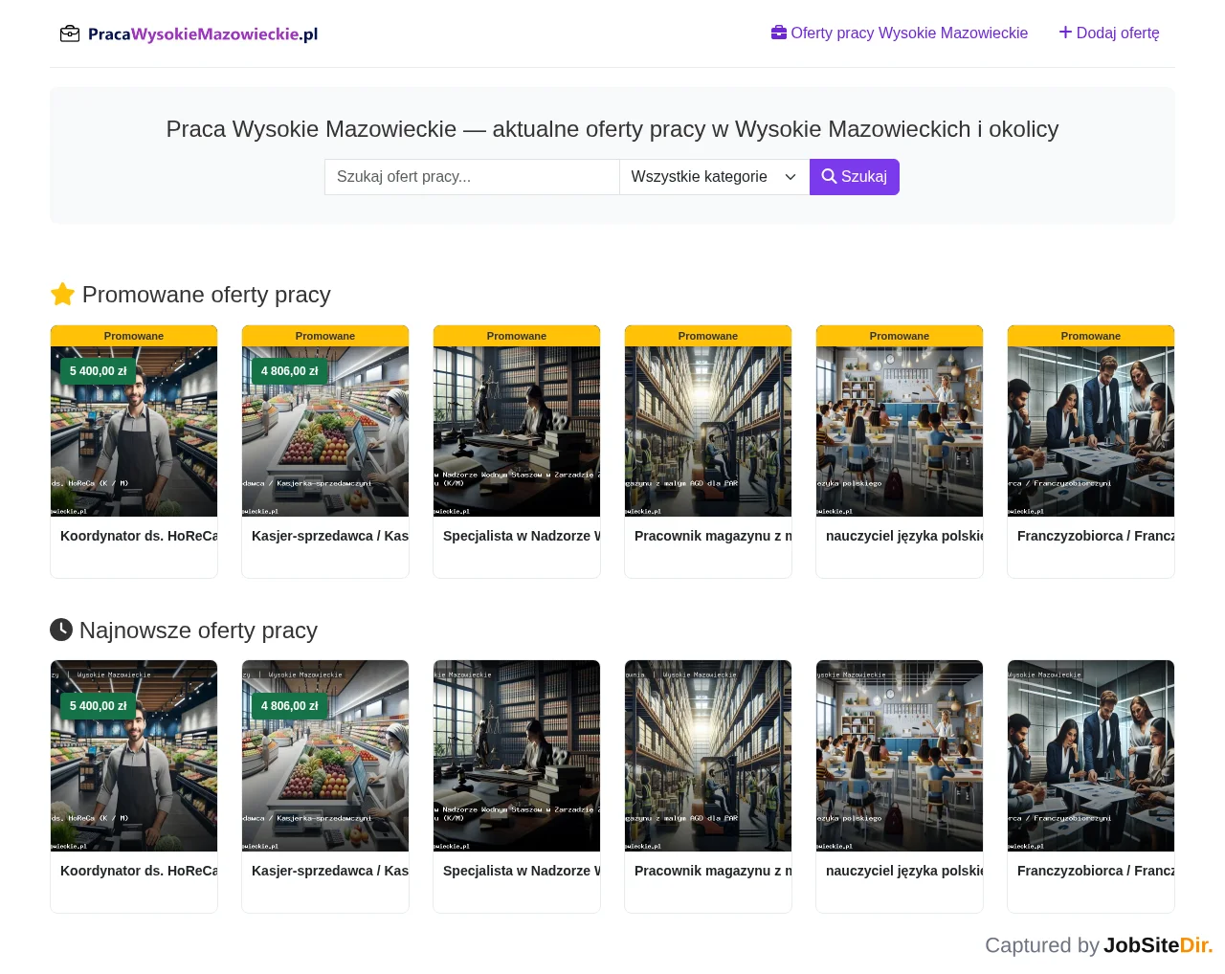
Task: Open newest Kasjer-sprzedawca offer image
Action: 325,756
